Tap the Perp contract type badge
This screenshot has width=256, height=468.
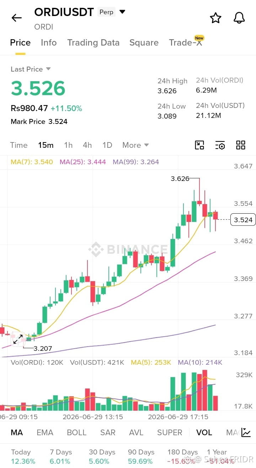[x=106, y=12]
